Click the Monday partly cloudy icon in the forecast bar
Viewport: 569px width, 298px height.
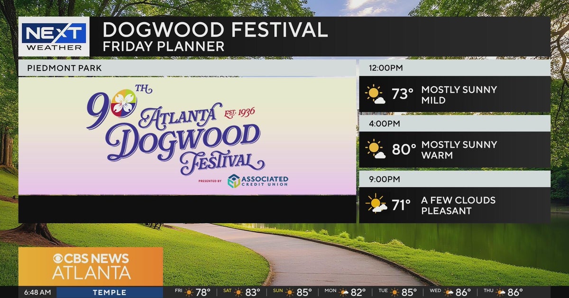click(344, 292)
